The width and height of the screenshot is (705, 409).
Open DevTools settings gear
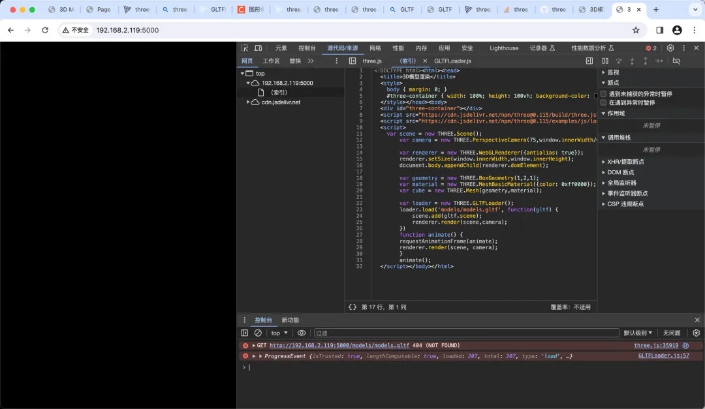click(670, 48)
